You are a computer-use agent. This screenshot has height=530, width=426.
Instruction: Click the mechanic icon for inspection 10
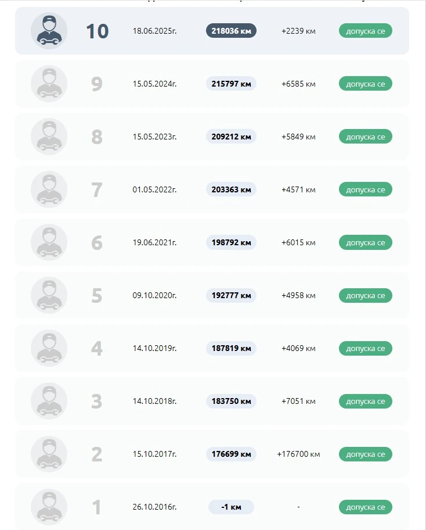click(x=49, y=31)
